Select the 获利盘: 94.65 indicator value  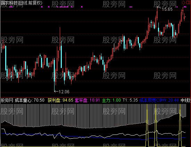coord(60,100)
